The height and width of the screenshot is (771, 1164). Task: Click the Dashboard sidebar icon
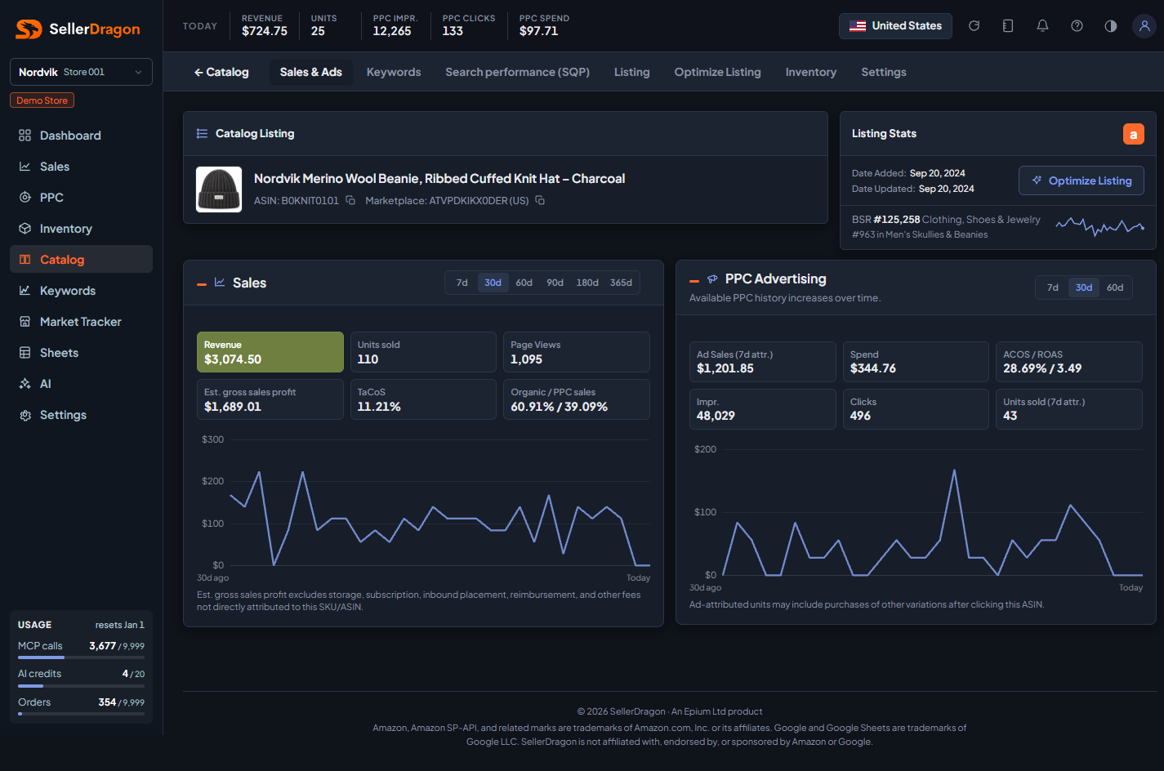click(25, 136)
